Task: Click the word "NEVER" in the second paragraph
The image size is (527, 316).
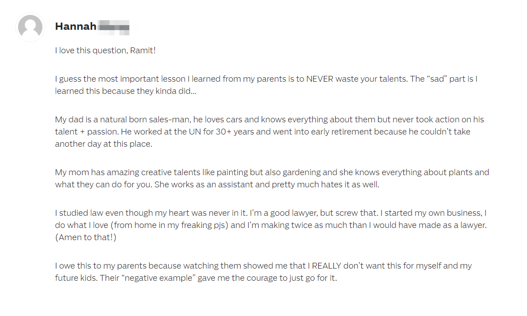Action: (x=319, y=79)
